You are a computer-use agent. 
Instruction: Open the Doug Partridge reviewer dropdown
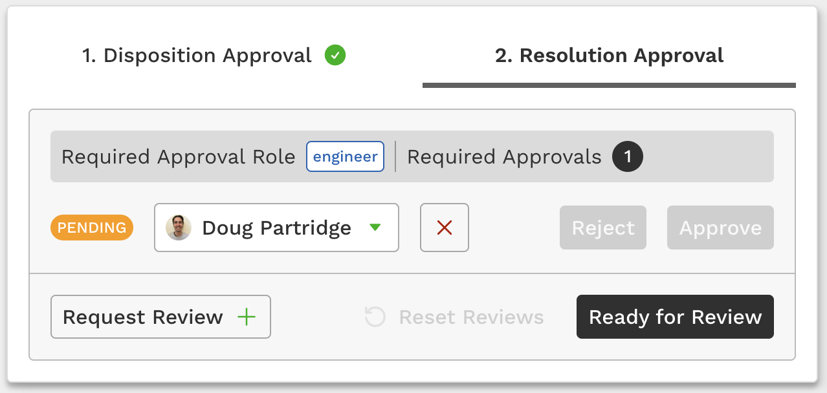[x=276, y=228]
